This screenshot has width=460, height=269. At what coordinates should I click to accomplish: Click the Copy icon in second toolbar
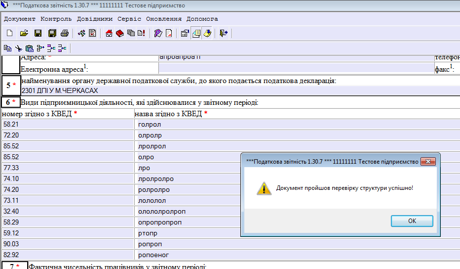point(7,48)
